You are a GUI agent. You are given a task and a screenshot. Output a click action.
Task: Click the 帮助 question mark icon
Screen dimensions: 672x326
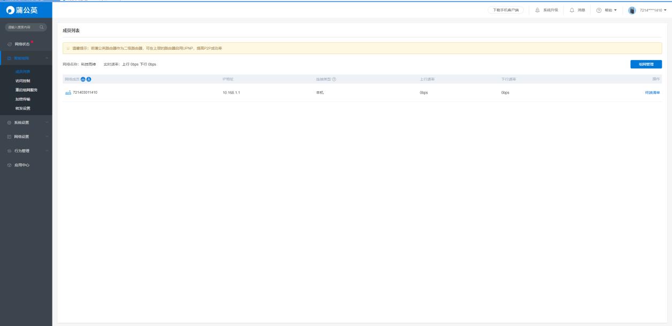pos(599,10)
